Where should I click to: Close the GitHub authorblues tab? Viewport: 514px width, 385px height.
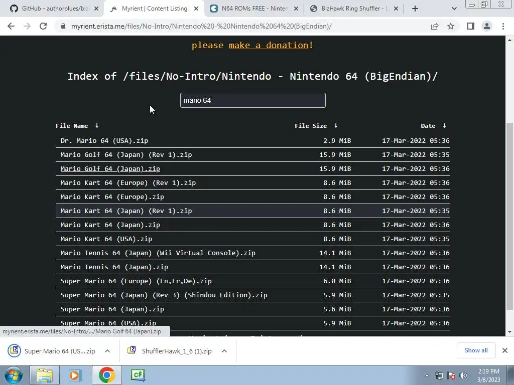96,9
